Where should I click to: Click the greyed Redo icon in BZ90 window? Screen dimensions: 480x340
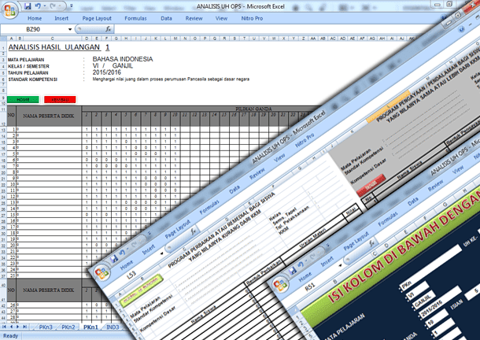pos(53,6)
